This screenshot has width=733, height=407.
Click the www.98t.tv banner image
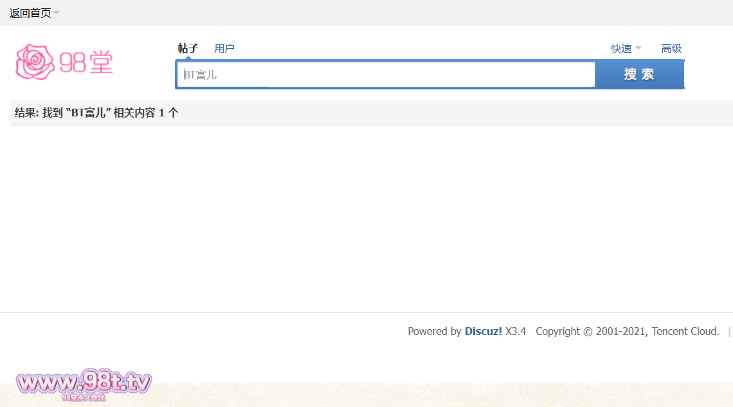pos(84,383)
